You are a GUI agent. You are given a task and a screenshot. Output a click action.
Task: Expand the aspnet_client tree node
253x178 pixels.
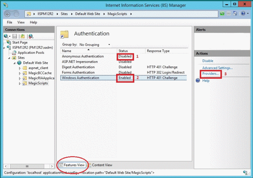coord(20,68)
